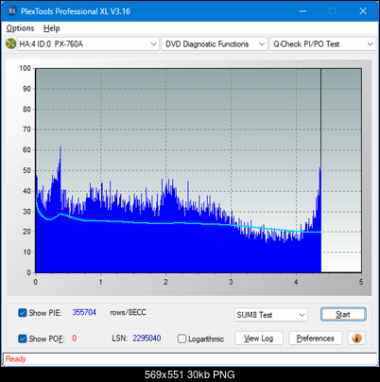380x382 pixels.
Task: Uncheck the Show PIE checkbox
Action: (x=23, y=313)
